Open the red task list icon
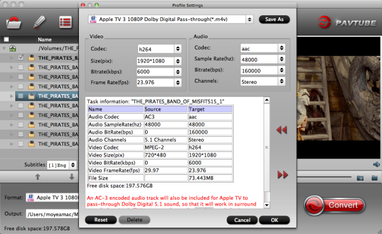This screenshot has height=234, width=382. pyautogui.click(x=66, y=22)
